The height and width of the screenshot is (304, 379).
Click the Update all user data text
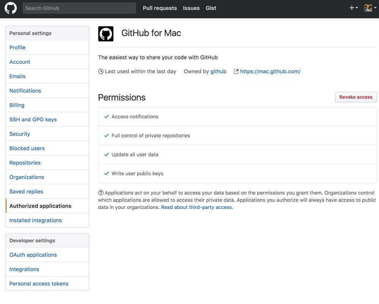pos(135,154)
